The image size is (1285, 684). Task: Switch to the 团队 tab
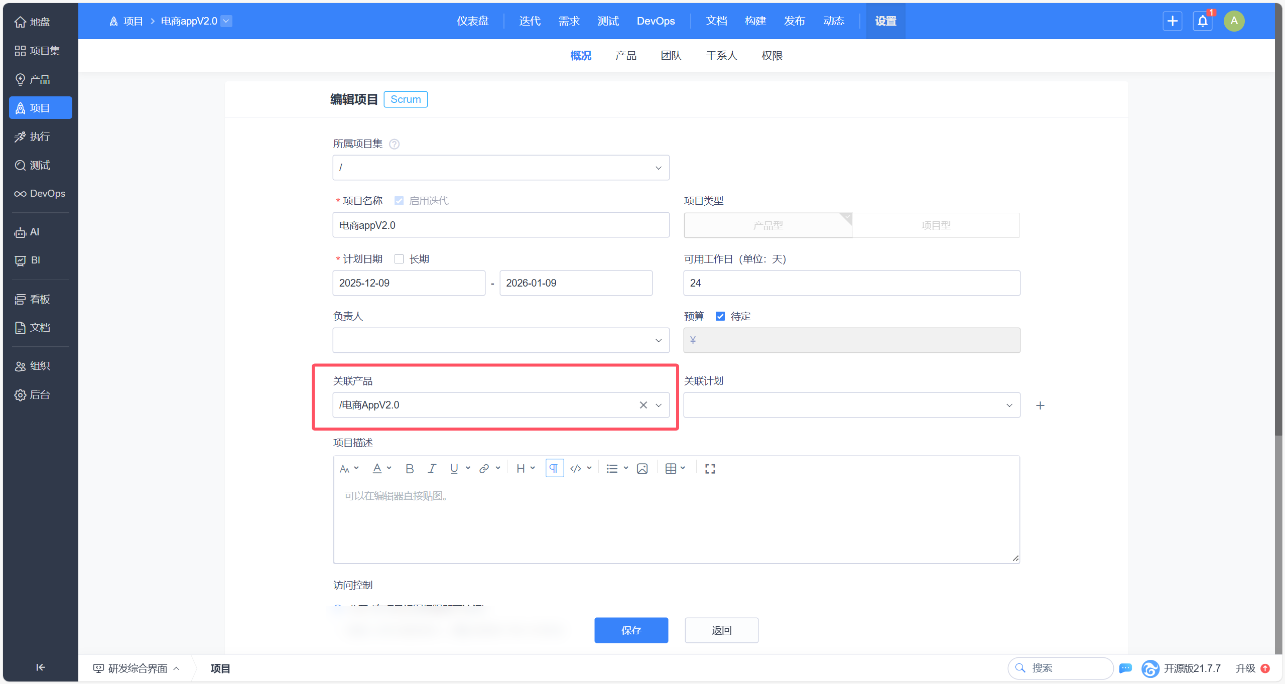pos(671,56)
